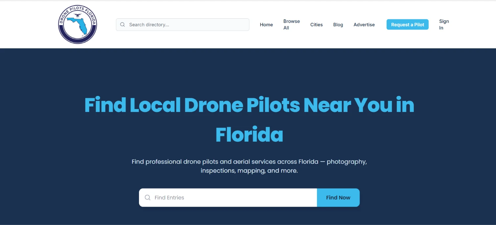The image size is (496, 225).
Task: Select the magnifier icon in Find Entries box
Action: [148, 198]
